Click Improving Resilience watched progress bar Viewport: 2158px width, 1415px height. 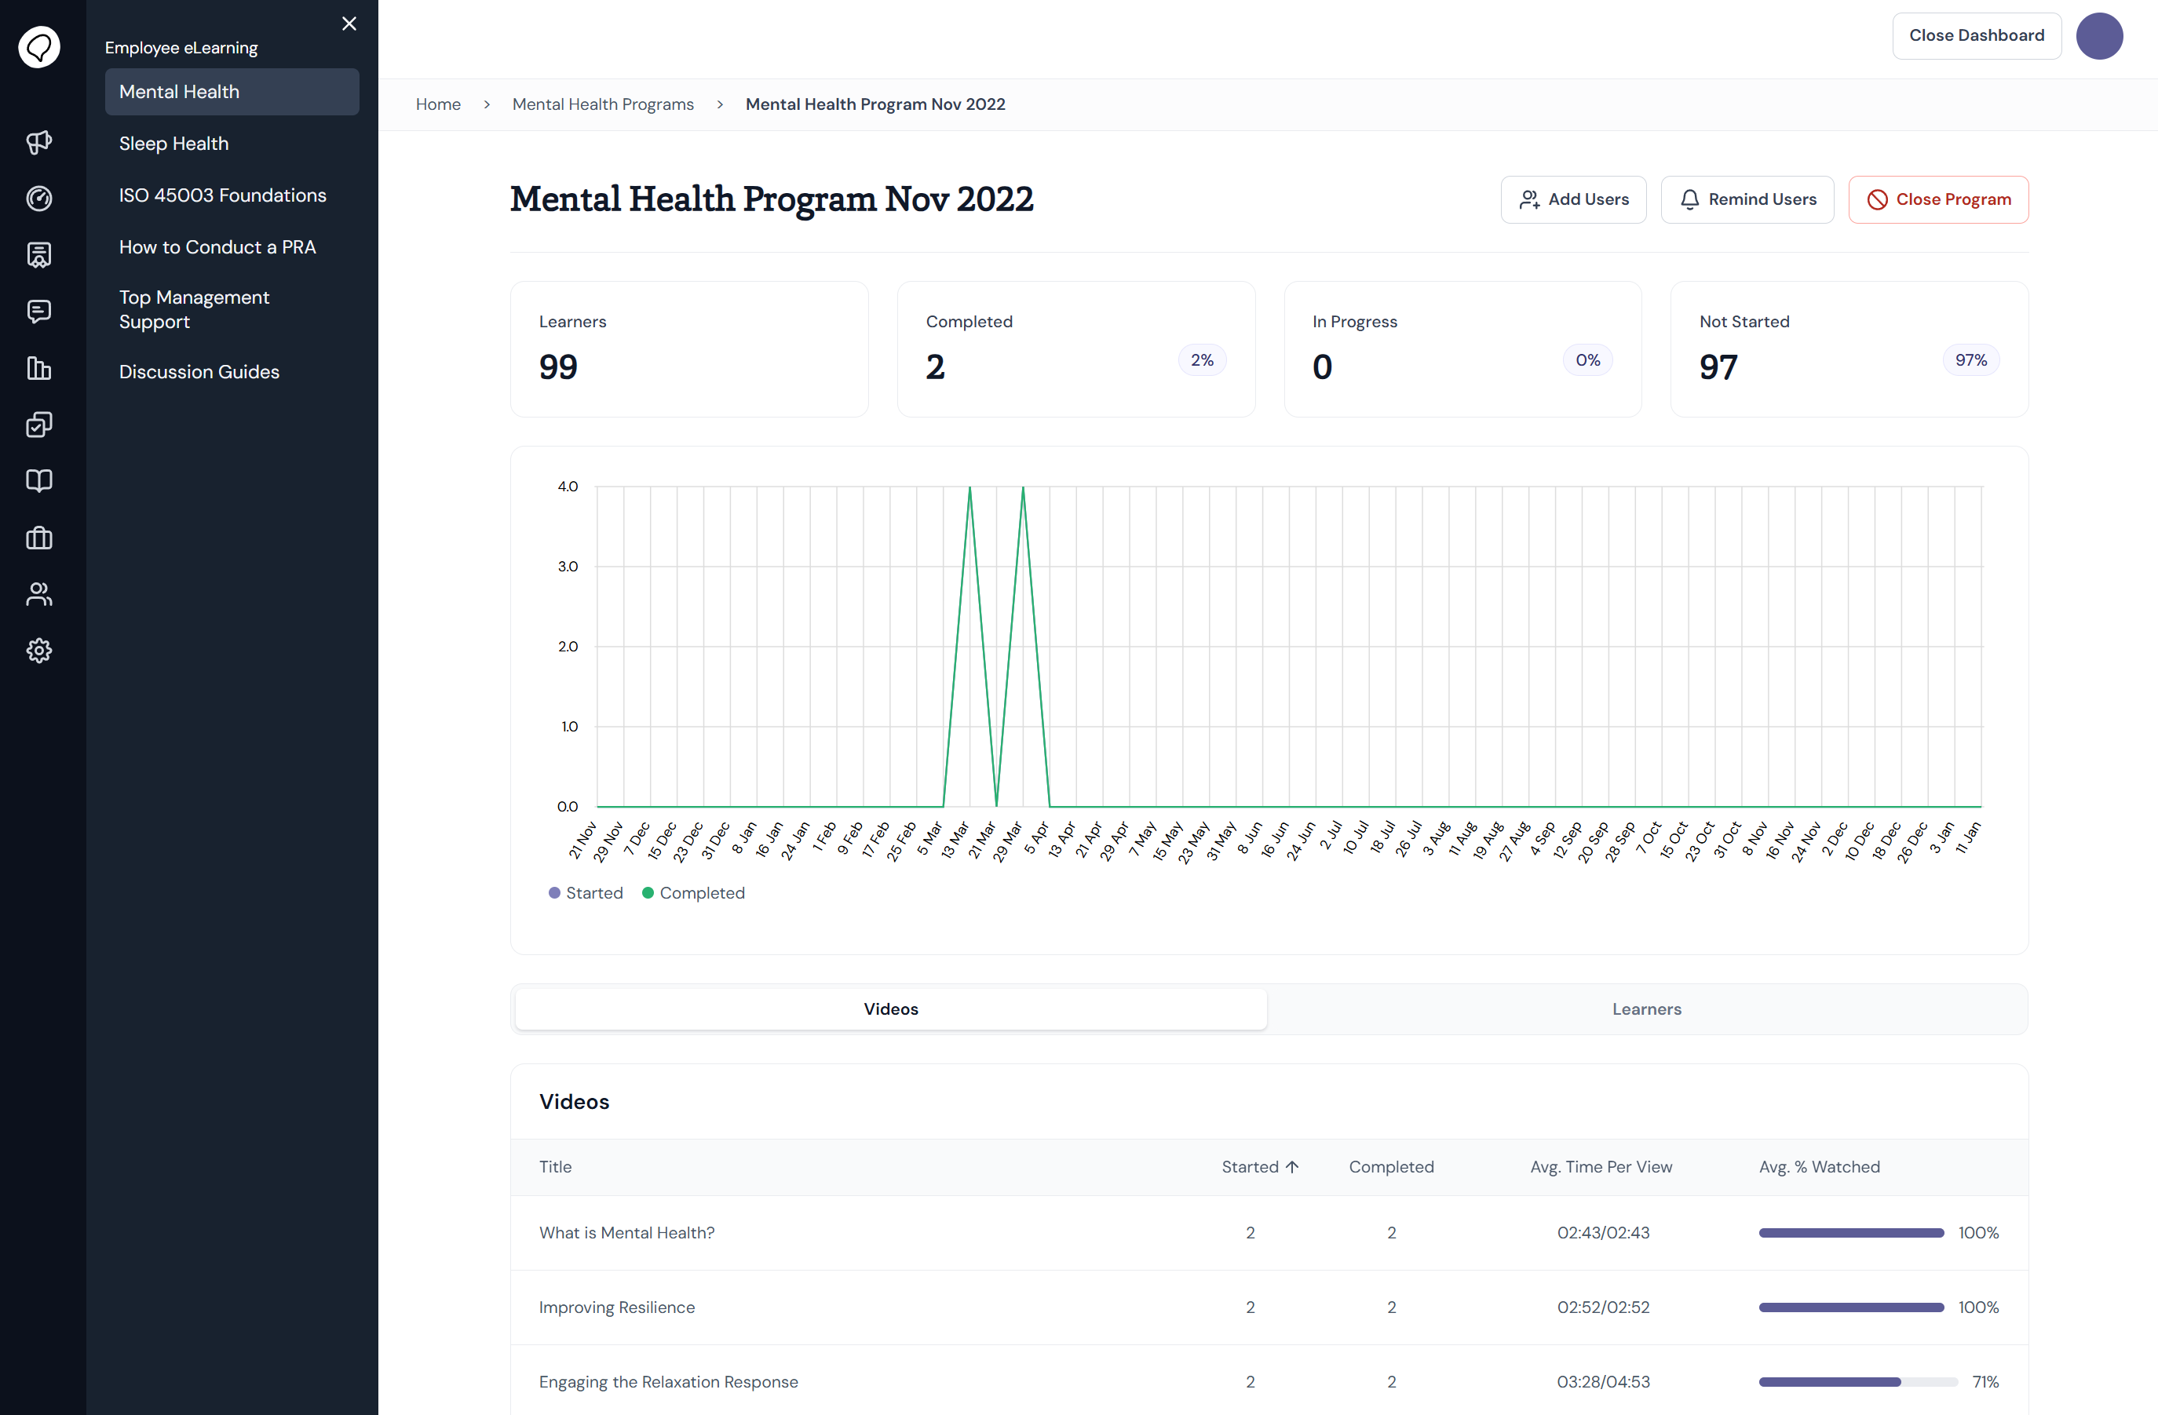coord(1852,1307)
